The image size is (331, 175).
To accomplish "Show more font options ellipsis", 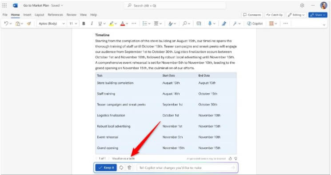I will coord(134,24).
